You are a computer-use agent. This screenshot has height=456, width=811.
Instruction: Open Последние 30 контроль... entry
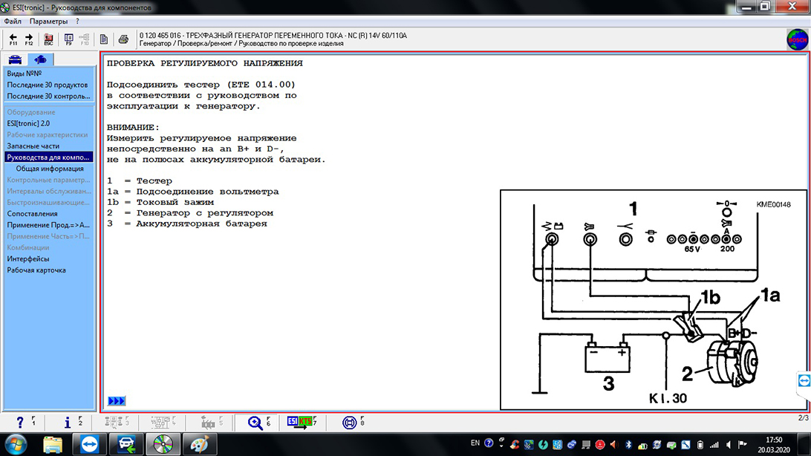[x=48, y=96]
